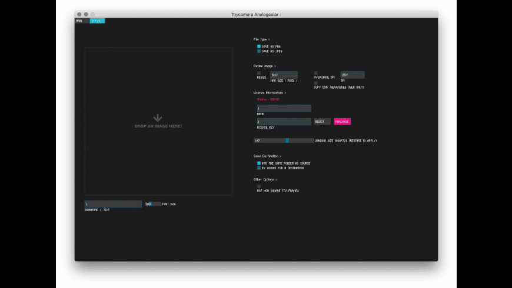Click the WINDOW SIZE restart to apply label
Image resolution: width=512 pixels, height=288 pixels.
point(346,141)
